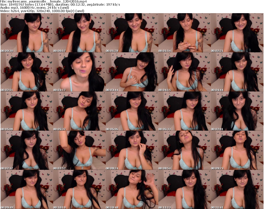Choose the still marked 00:08:54
This screenshot has width=264, height=209.
click(x=185, y=150)
